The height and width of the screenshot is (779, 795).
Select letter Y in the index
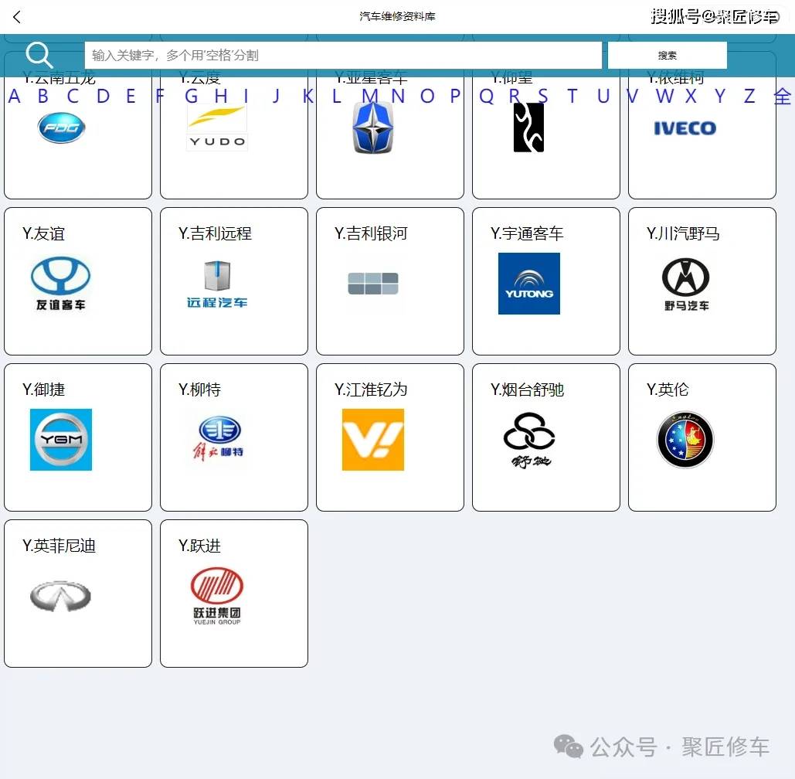tap(720, 96)
